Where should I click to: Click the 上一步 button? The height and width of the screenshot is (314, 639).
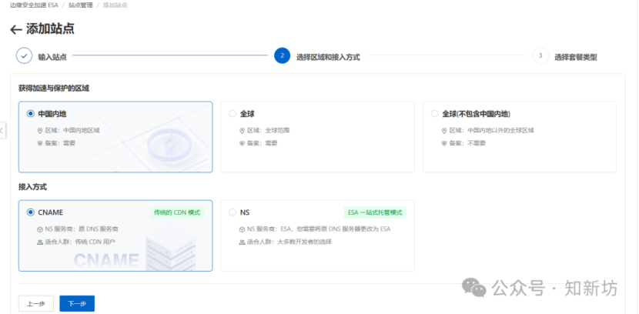[x=36, y=303]
